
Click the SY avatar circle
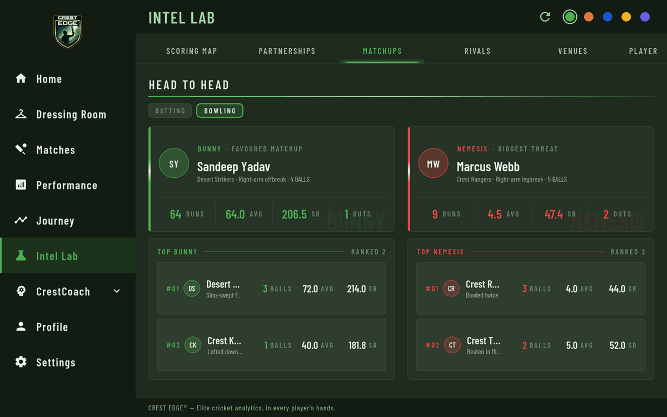(x=173, y=164)
